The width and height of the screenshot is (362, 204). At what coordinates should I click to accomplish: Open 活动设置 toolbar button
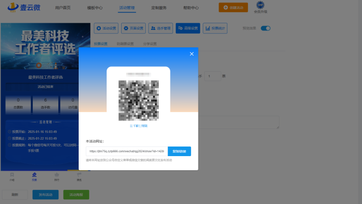point(106,28)
